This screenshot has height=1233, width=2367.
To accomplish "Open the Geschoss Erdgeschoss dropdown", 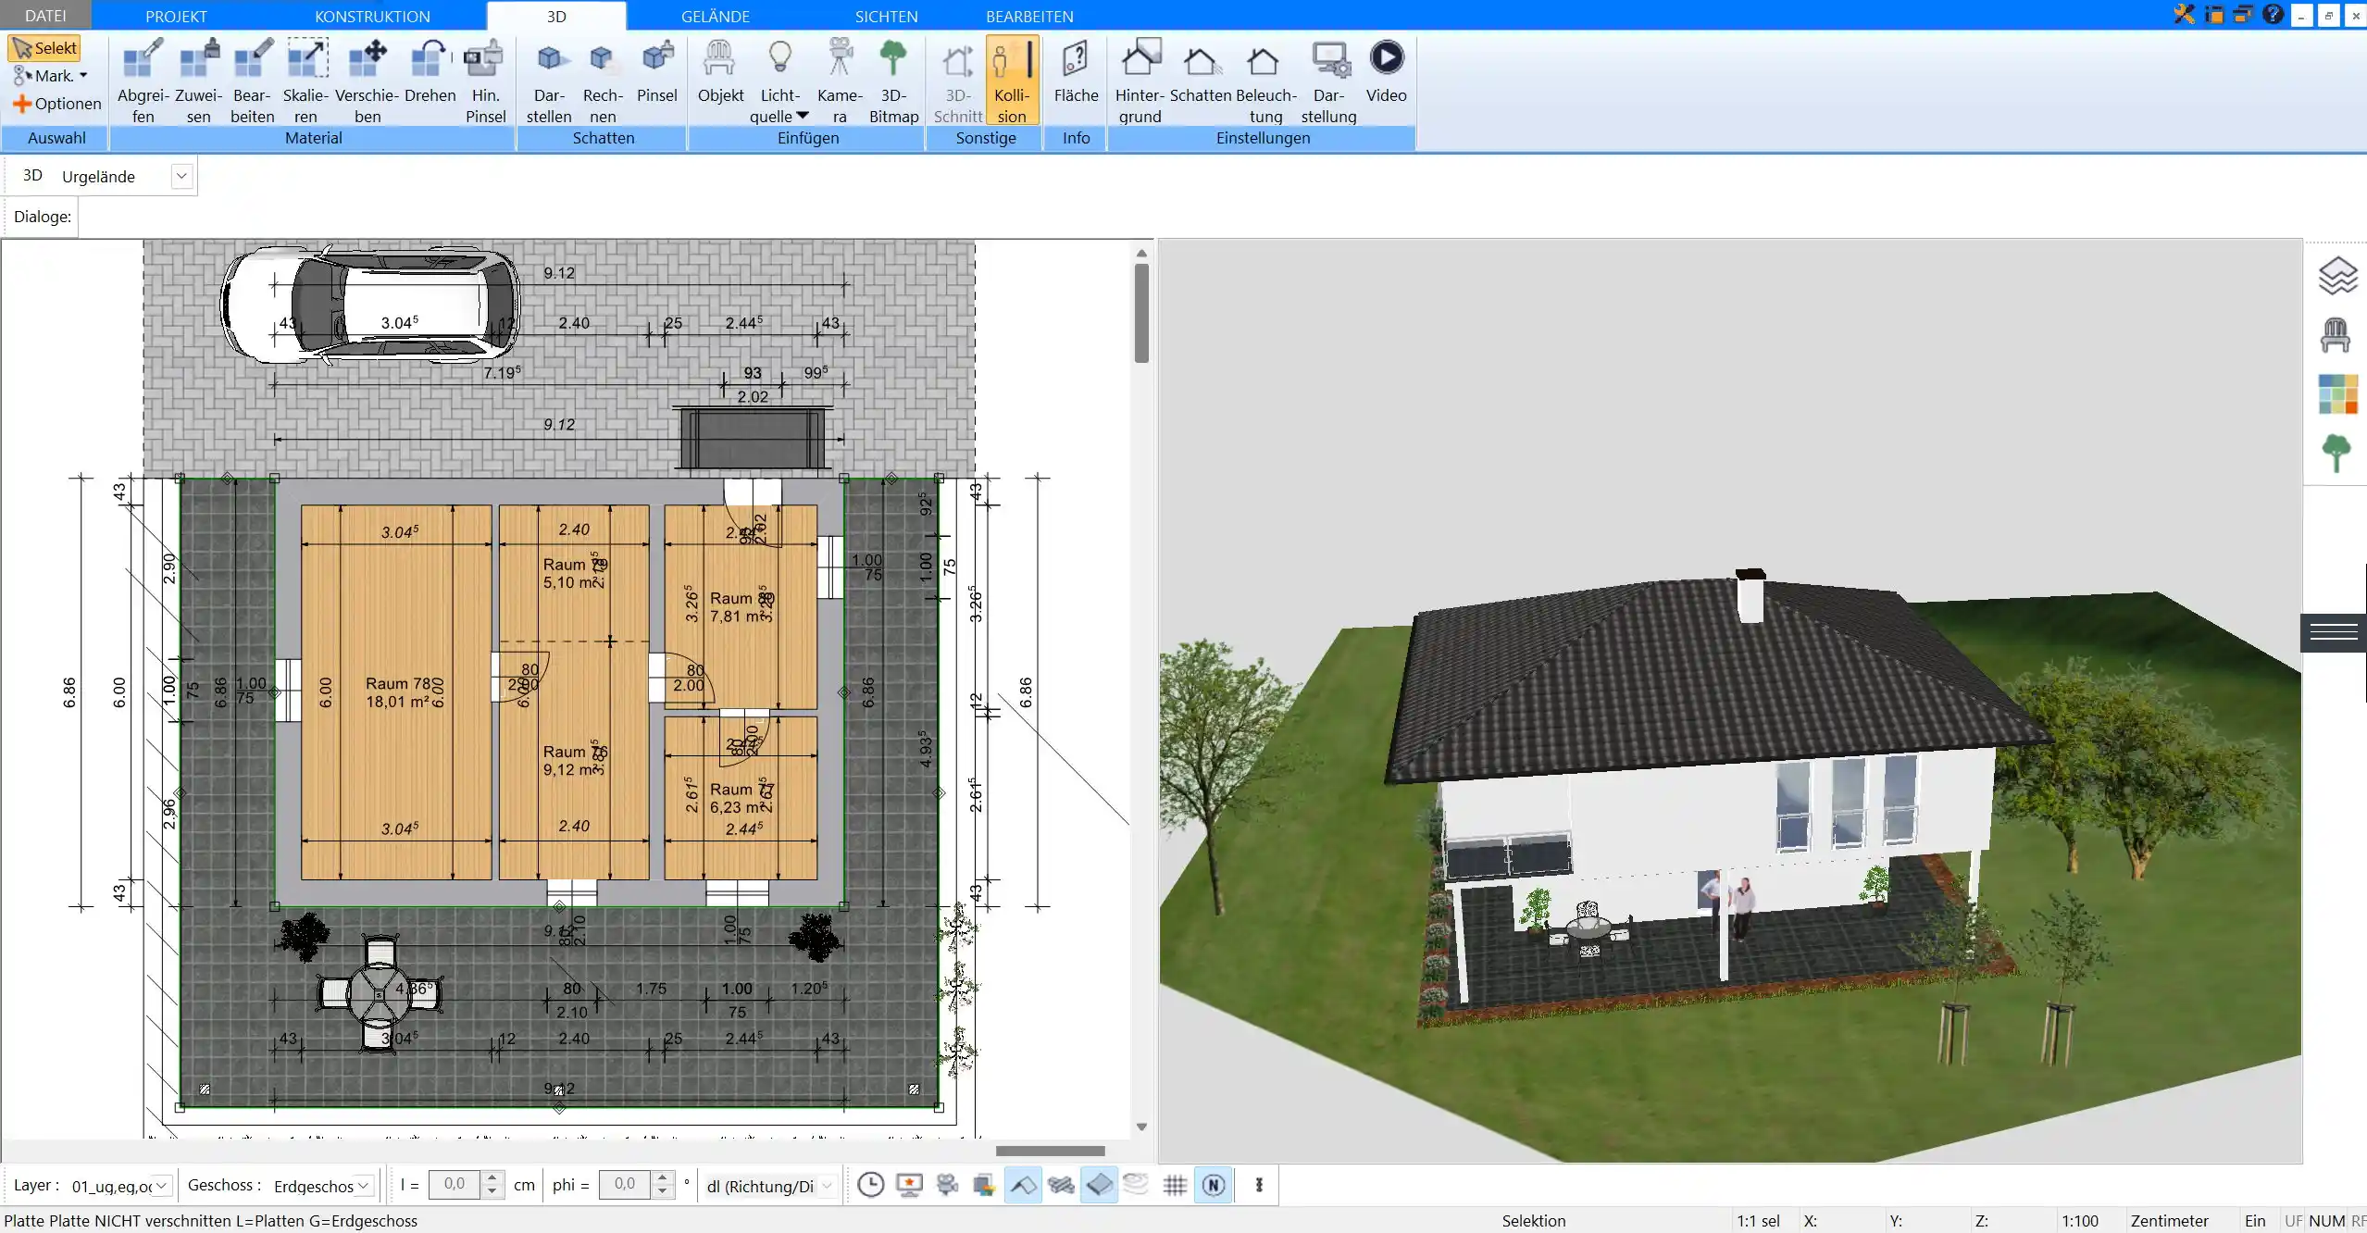I will (365, 1186).
